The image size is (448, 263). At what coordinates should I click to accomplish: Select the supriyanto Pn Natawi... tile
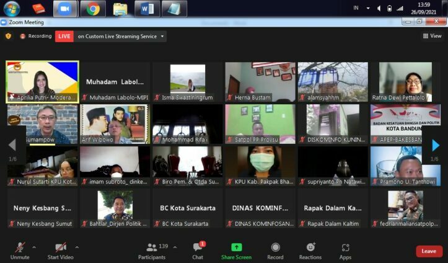333,166
